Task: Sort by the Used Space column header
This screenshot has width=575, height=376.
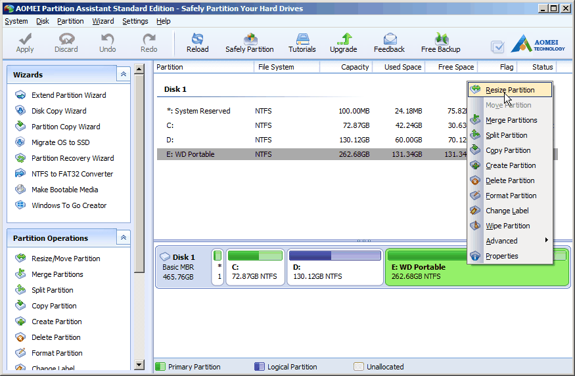Action: tap(399, 67)
